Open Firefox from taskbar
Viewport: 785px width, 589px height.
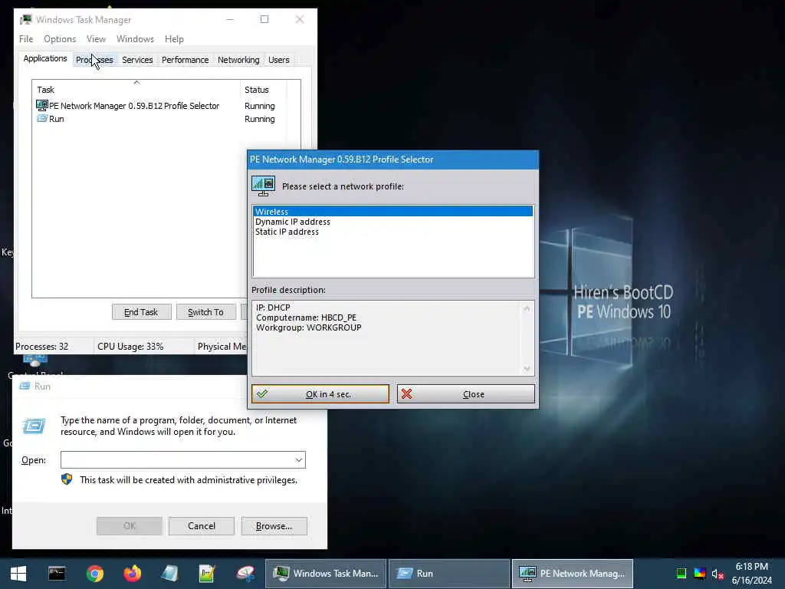[132, 574]
